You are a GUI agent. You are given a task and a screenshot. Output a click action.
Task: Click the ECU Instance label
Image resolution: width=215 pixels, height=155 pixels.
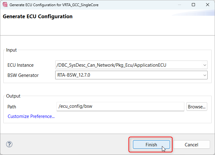pos(21,65)
